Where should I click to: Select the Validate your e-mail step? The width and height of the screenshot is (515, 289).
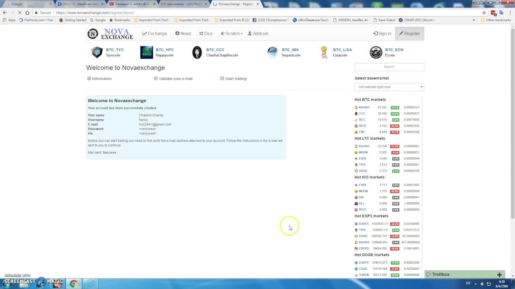coord(173,79)
